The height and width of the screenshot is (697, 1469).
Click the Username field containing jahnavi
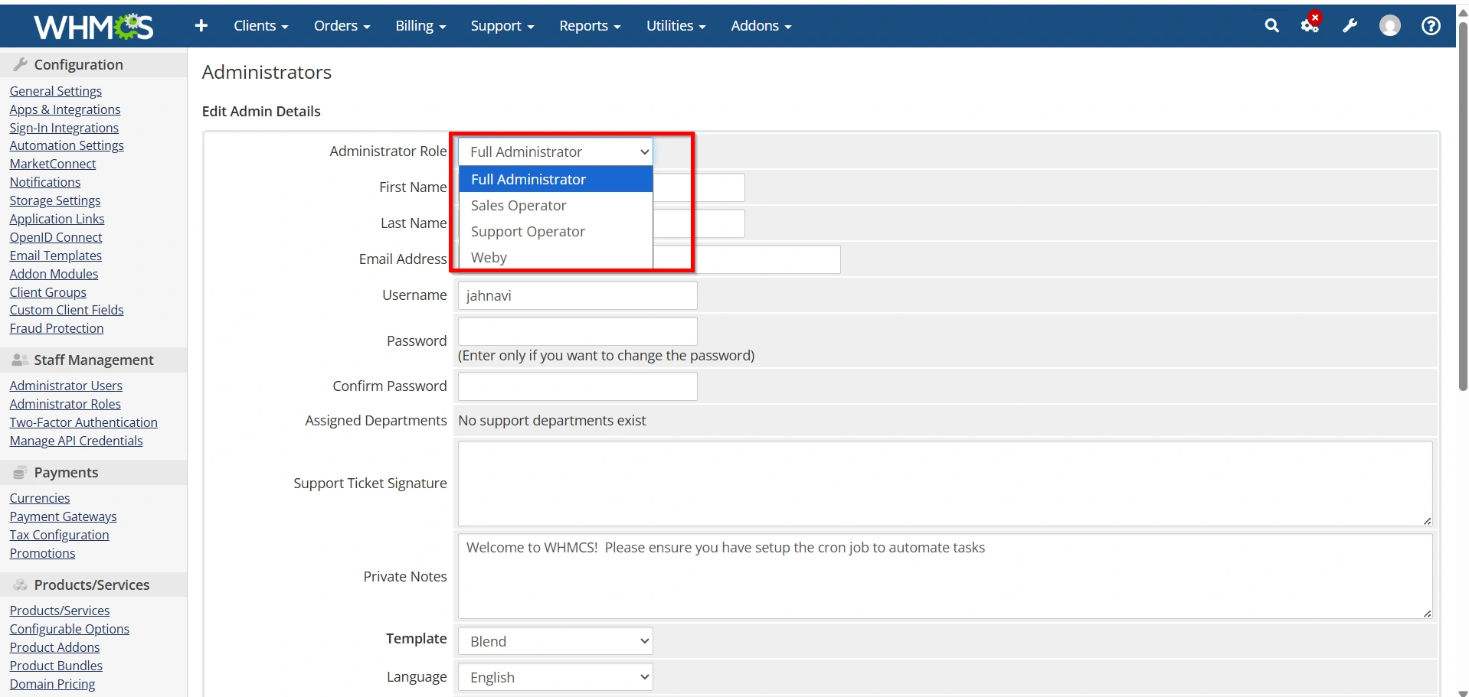pos(577,295)
